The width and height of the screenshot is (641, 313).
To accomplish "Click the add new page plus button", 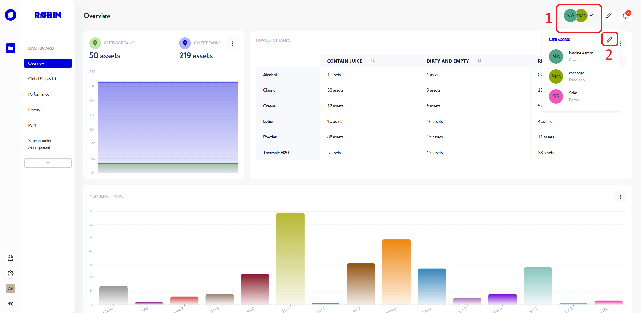I will 48,163.
